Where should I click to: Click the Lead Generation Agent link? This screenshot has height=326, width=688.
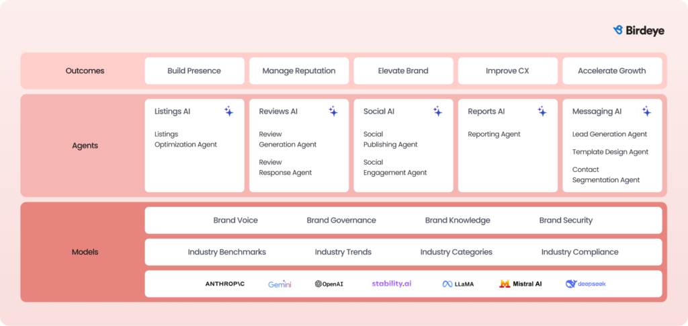[x=609, y=134]
